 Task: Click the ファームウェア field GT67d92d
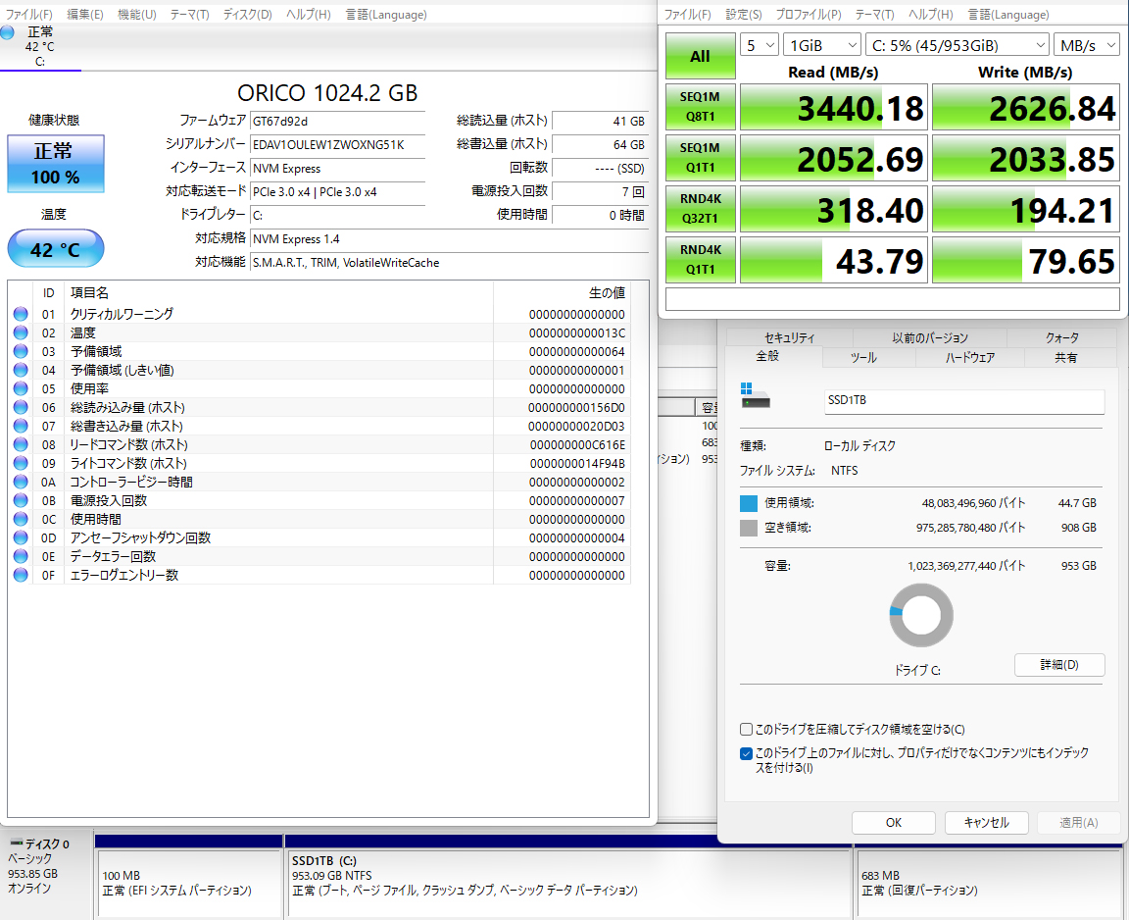click(x=337, y=121)
